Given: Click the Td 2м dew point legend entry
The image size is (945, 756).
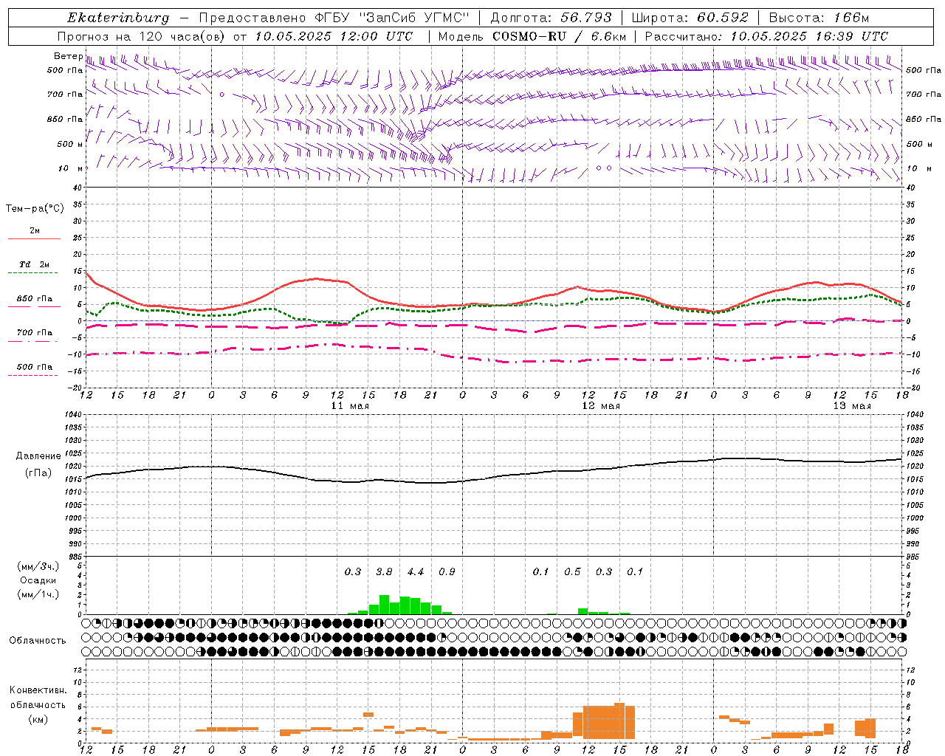Looking at the screenshot, I should (34, 264).
